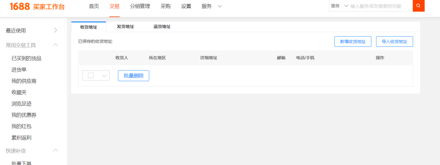Collapse the 常用交易工具 sidebar section

point(55,45)
